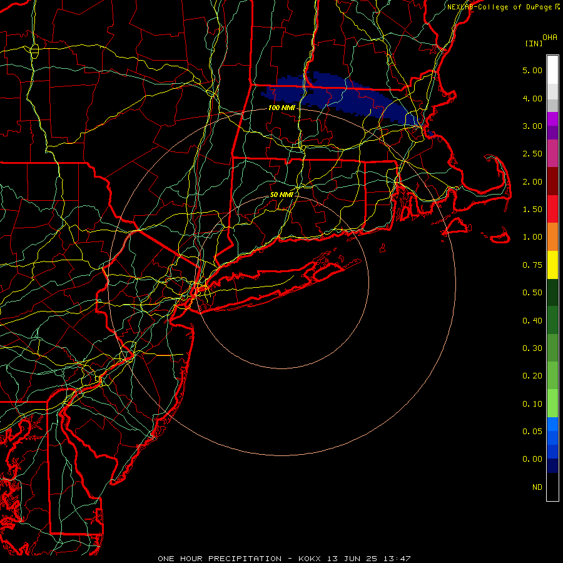The image size is (563, 563).
Task: Click the 100 NMI range ring label
Action: [281, 108]
